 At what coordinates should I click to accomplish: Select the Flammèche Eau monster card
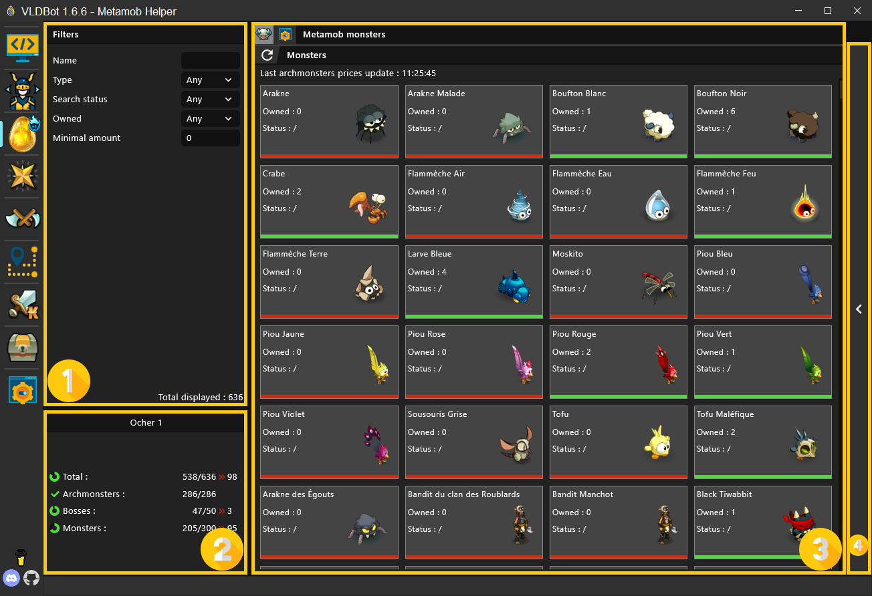click(x=619, y=201)
